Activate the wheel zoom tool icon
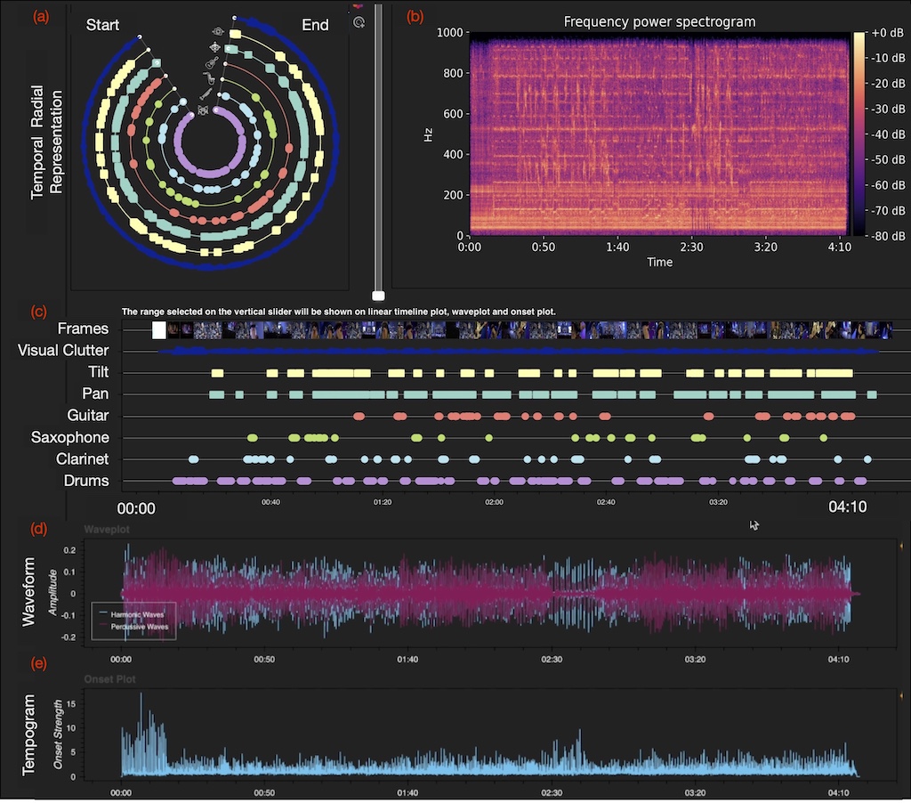Image resolution: width=911 pixels, height=803 pixels. coord(359,22)
